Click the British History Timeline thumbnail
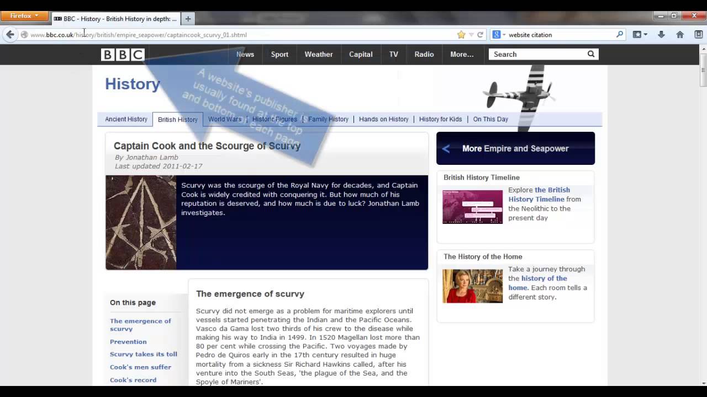This screenshot has height=397, width=707. (473, 207)
